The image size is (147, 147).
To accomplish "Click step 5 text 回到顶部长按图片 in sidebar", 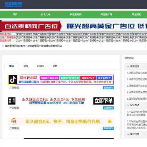I will click(x=137, y=99).
